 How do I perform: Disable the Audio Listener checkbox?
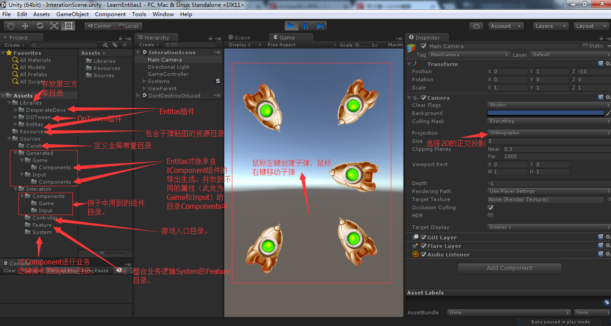point(423,255)
